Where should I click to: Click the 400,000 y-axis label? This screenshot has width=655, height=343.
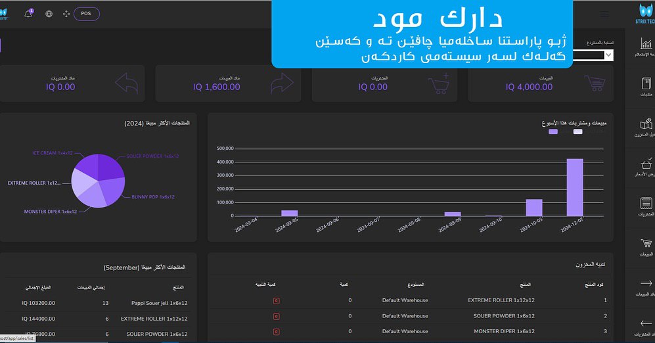click(225, 162)
